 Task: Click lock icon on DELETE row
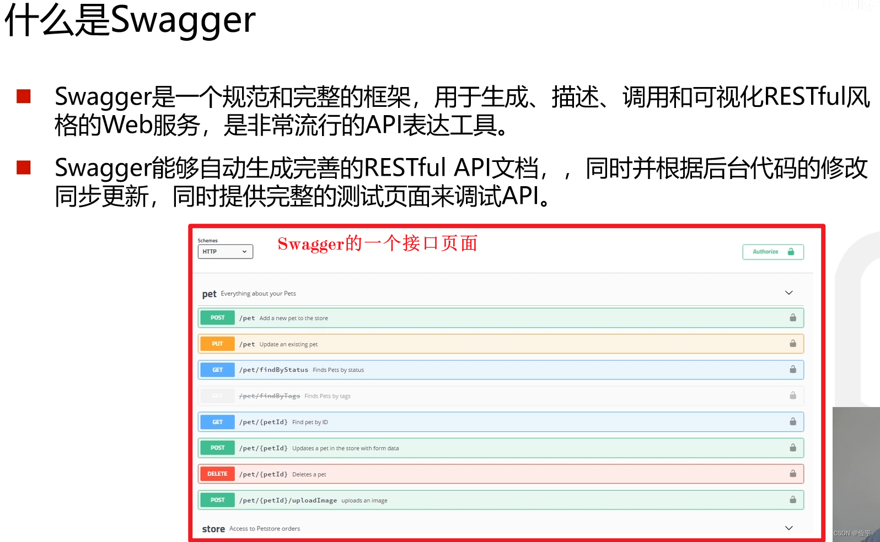(x=793, y=474)
